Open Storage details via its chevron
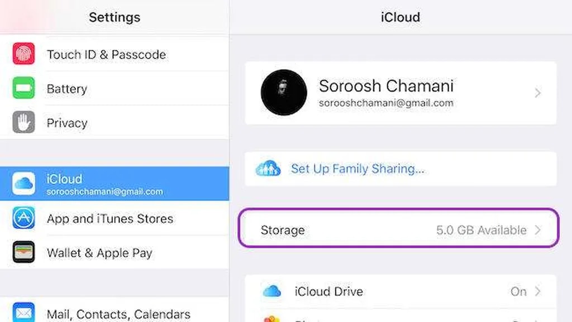 coord(538,230)
